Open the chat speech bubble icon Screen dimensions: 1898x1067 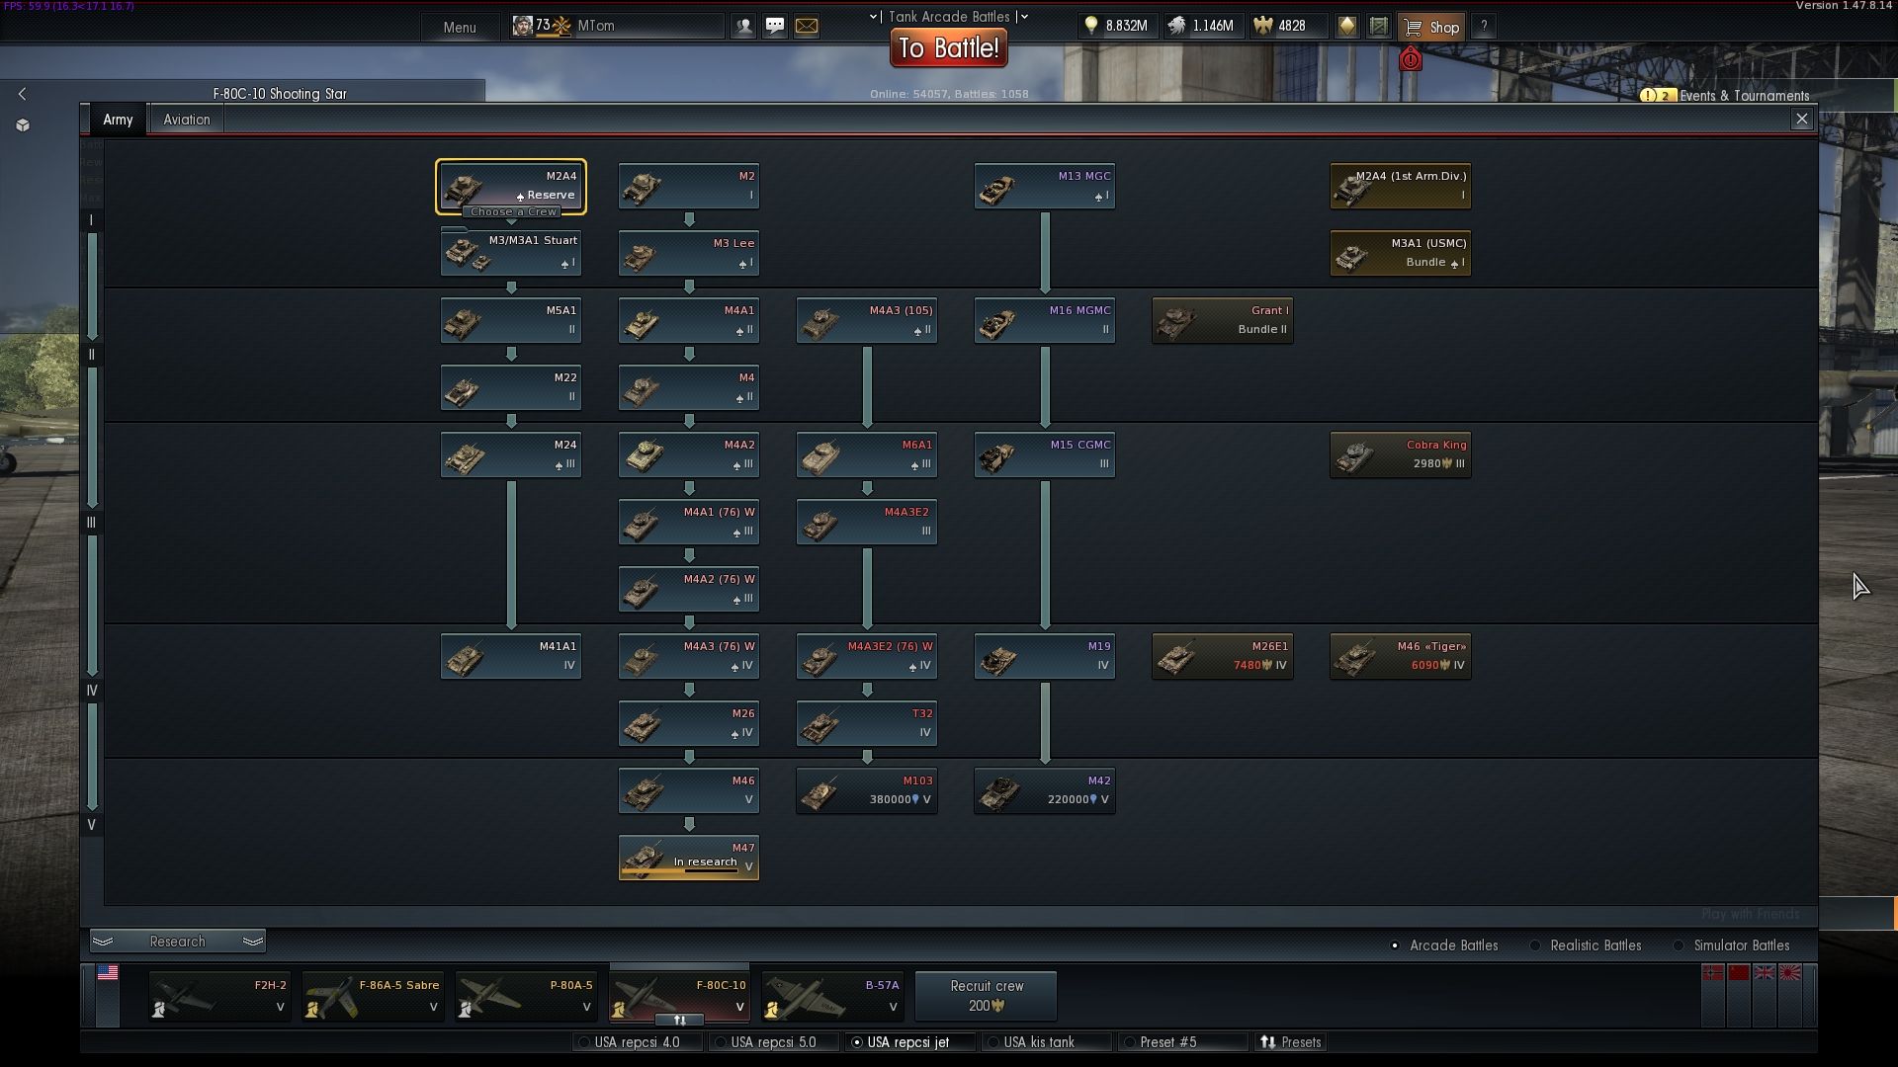click(x=775, y=27)
